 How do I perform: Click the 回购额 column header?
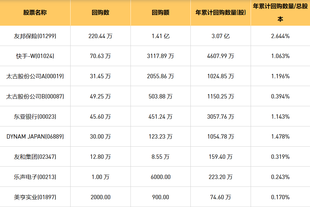point(160,13)
